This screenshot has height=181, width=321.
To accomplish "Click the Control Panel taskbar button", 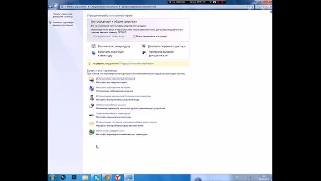I will pyautogui.click(x=129, y=177).
